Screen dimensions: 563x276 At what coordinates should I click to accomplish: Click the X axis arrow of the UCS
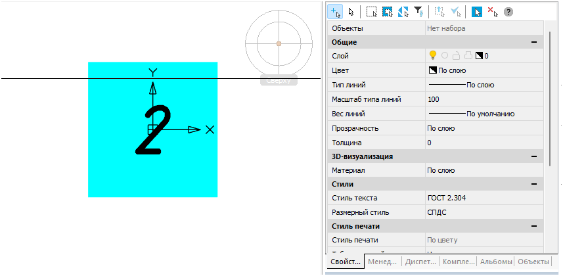pyautogui.click(x=194, y=129)
